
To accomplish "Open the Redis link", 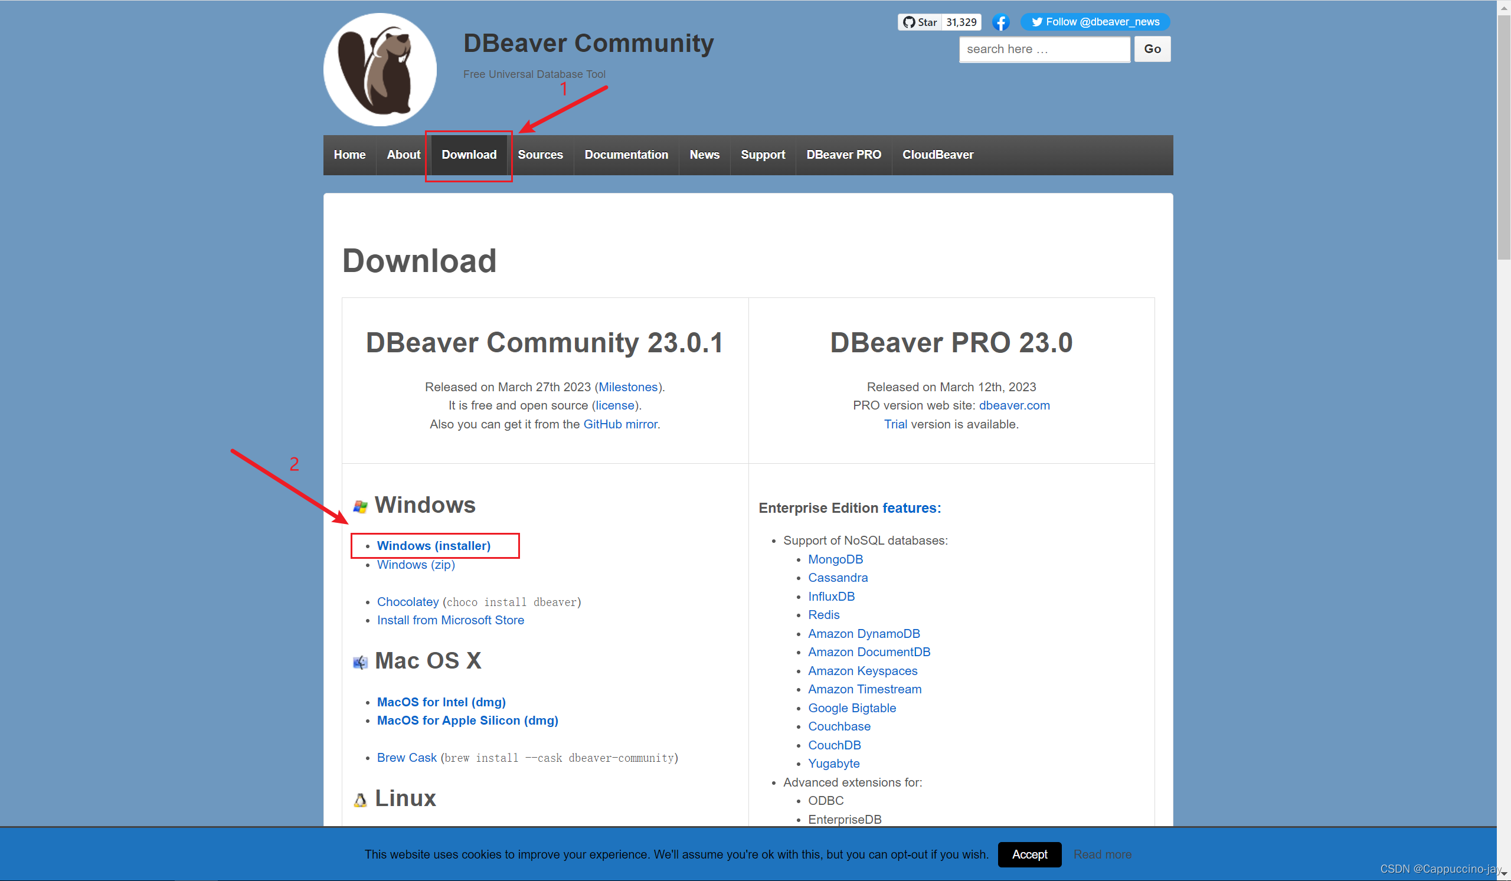I will [824, 615].
